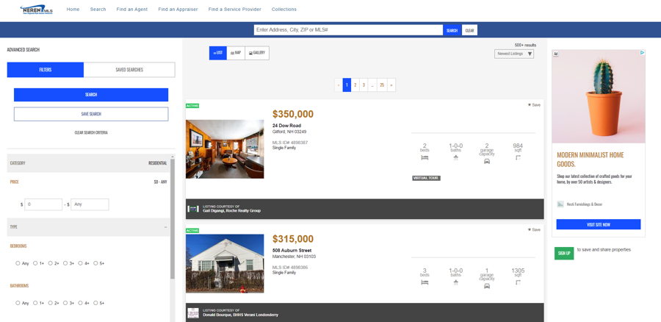The width and height of the screenshot is (661, 322).
Task: Select 3+ bedrooms radio option
Action: pos(65,263)
